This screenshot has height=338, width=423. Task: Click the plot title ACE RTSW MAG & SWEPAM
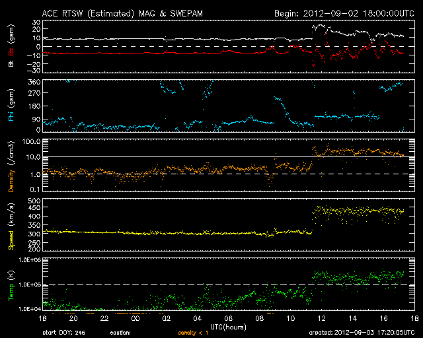(122, 13)
